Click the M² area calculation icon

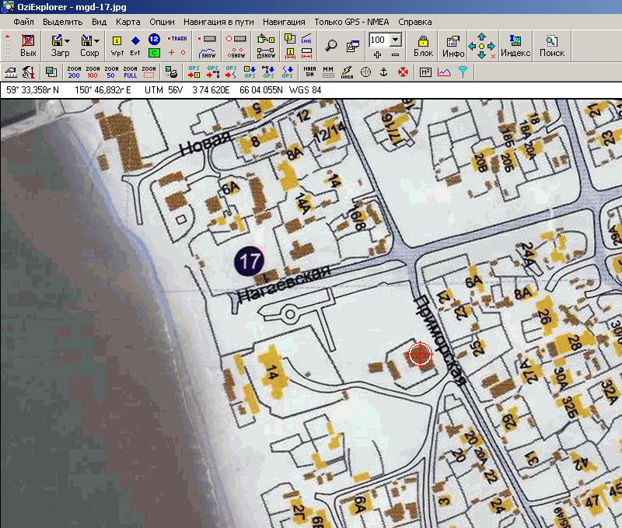(x=425, y=72)
